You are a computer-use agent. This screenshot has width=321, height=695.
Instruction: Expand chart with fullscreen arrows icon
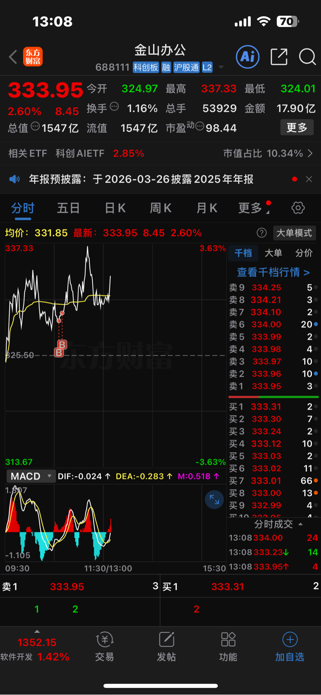[x=214, y=499]
